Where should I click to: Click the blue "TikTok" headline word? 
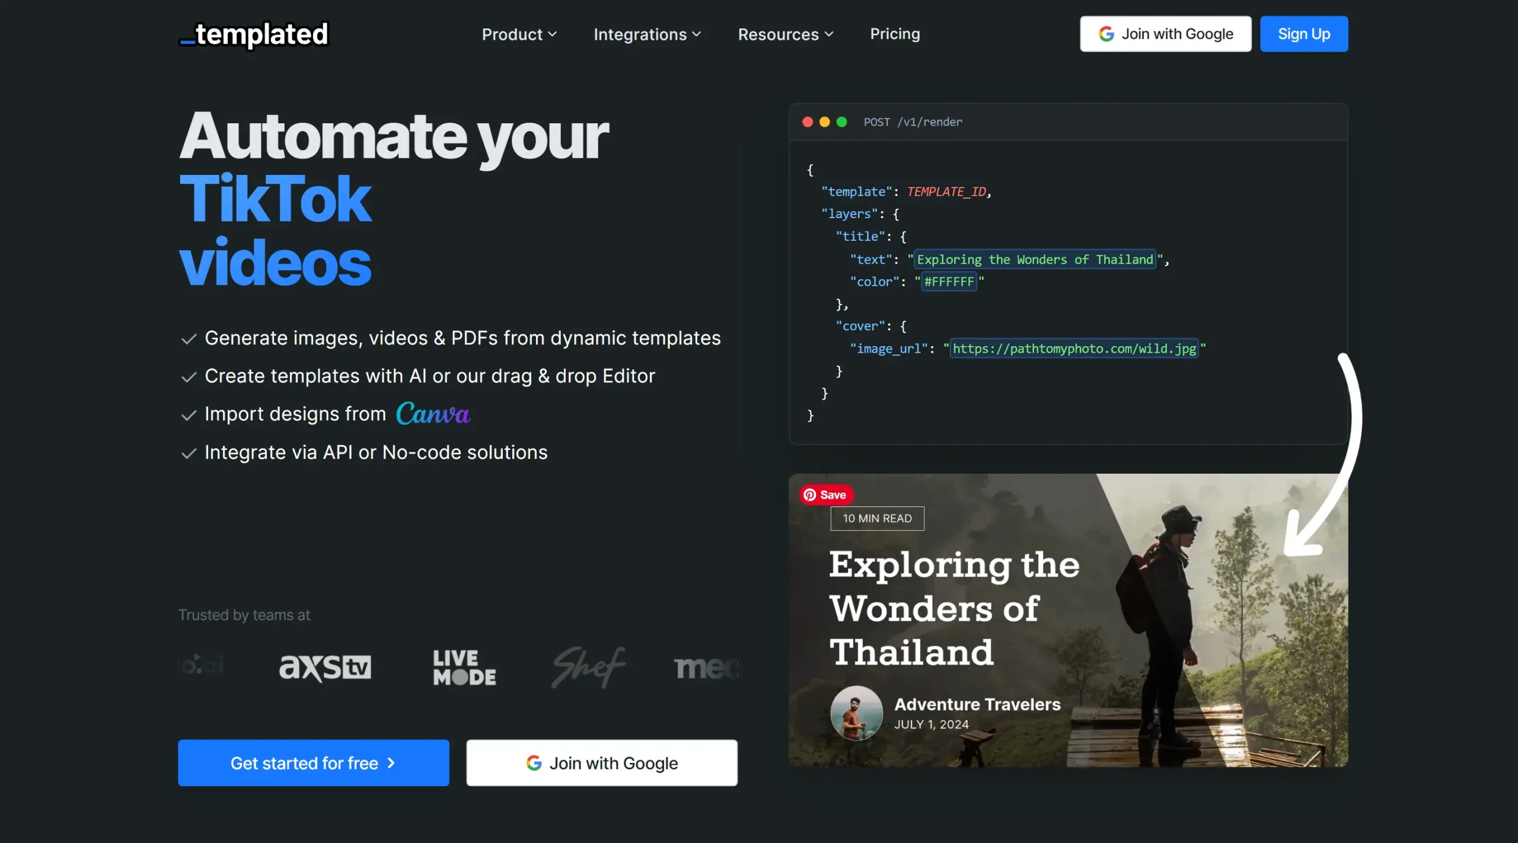pos(276,199)
